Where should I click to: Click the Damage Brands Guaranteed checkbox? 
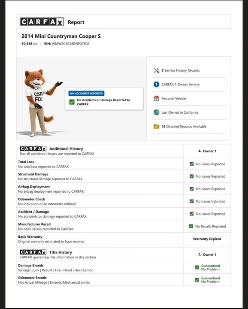tap(197, 267)
